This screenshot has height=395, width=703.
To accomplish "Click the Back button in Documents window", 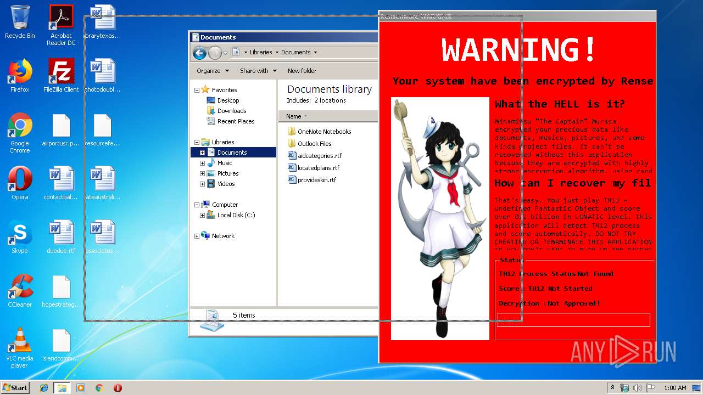I will point(199,53).
